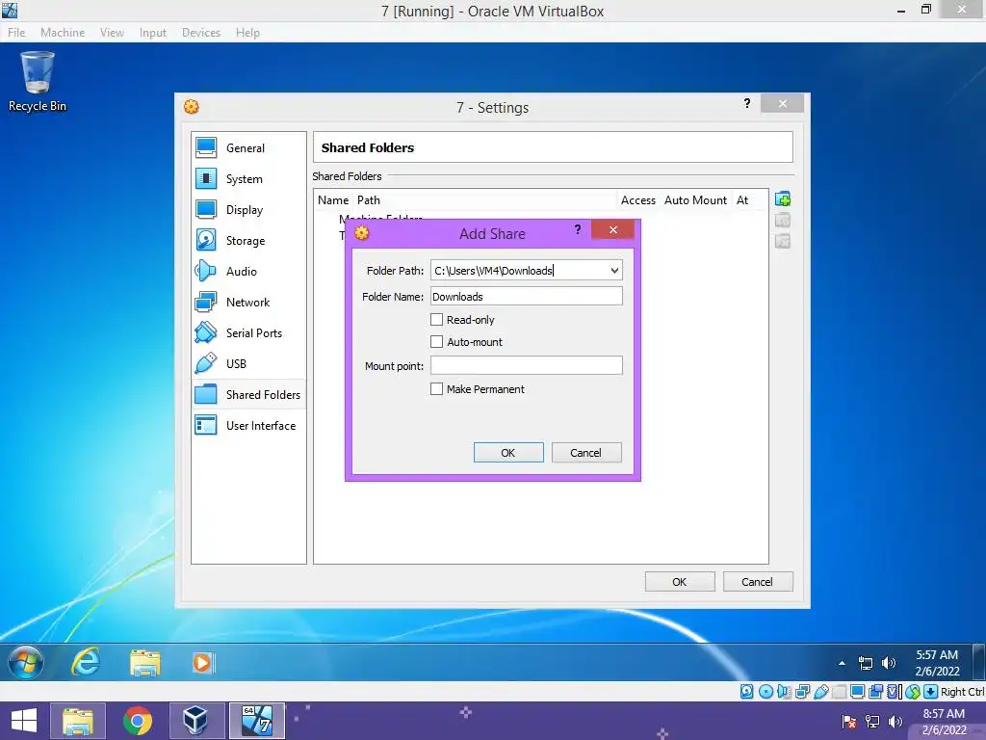Open the Network settings category

(248, 302)
